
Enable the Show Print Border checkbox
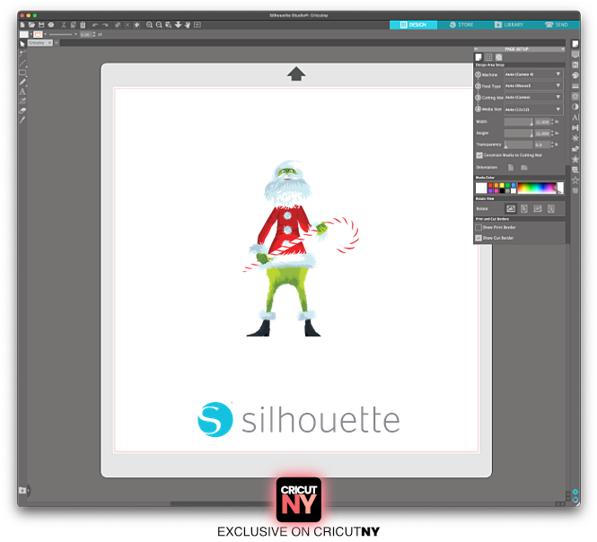[x=478, y=227]
